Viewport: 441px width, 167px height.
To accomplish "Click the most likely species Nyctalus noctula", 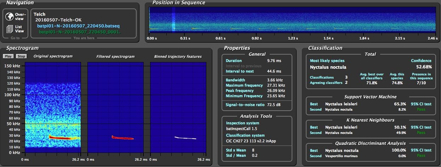I will [x=328, y=67].
